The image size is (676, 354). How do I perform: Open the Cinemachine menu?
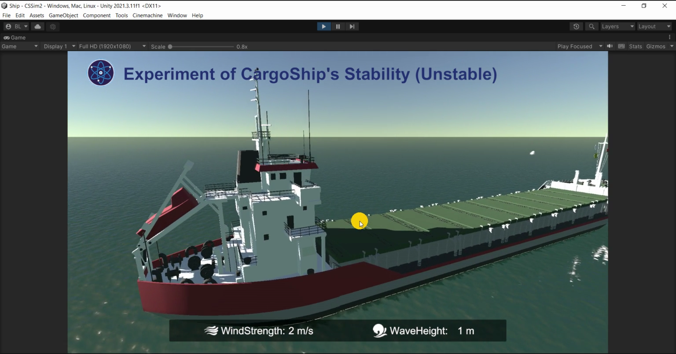click(147, 15)
